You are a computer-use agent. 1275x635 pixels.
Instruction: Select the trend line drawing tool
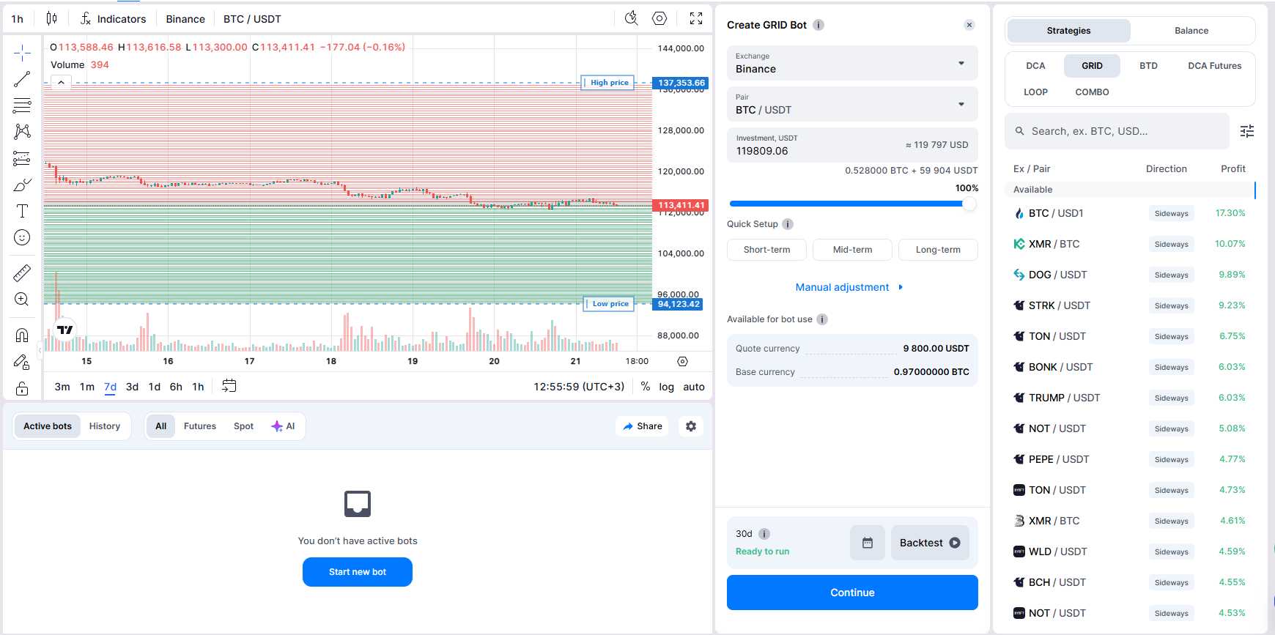(22, 79)
